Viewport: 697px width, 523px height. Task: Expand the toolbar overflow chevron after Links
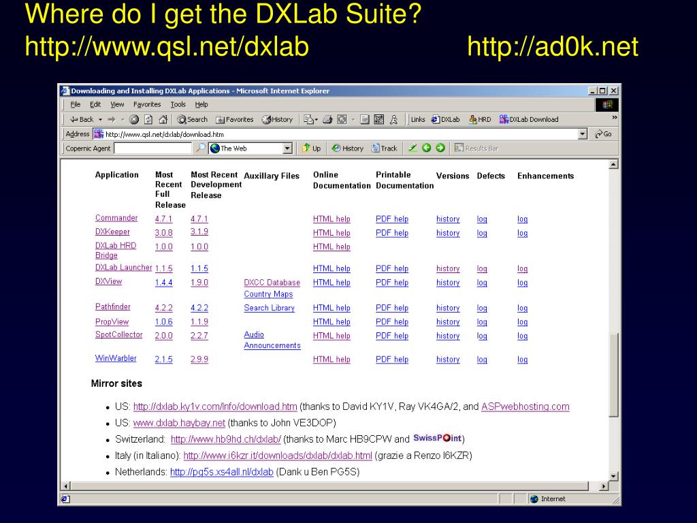click(615, 117)
